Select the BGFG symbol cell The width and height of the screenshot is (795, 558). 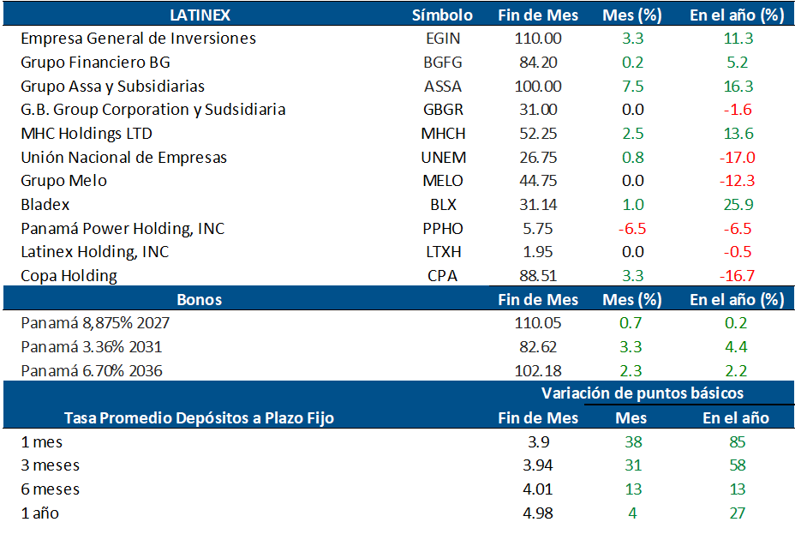click(443, 63)
